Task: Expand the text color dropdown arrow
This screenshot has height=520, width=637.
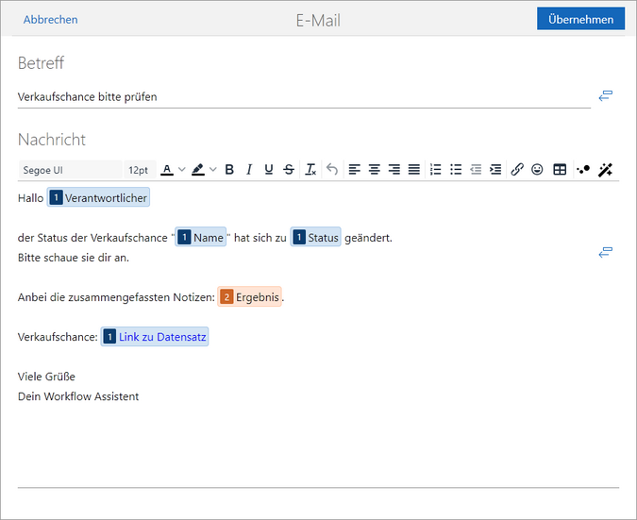Action: pos(182,170)
